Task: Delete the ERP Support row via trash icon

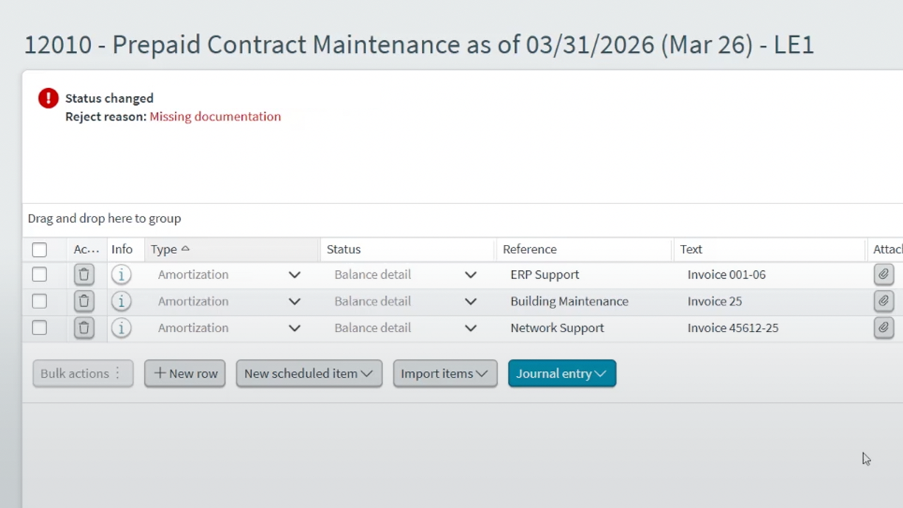Action: [84, 274]
